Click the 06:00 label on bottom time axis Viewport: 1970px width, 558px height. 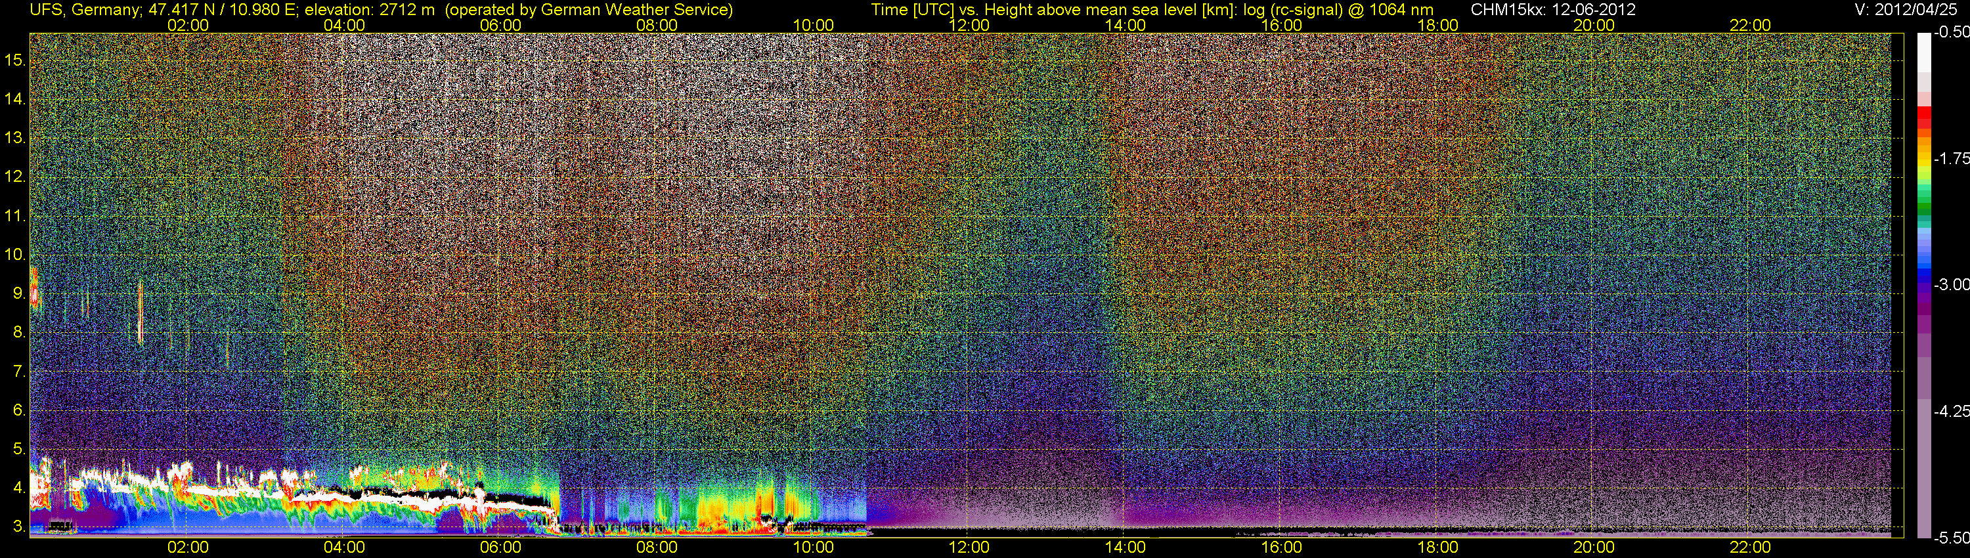click(501, 547)
